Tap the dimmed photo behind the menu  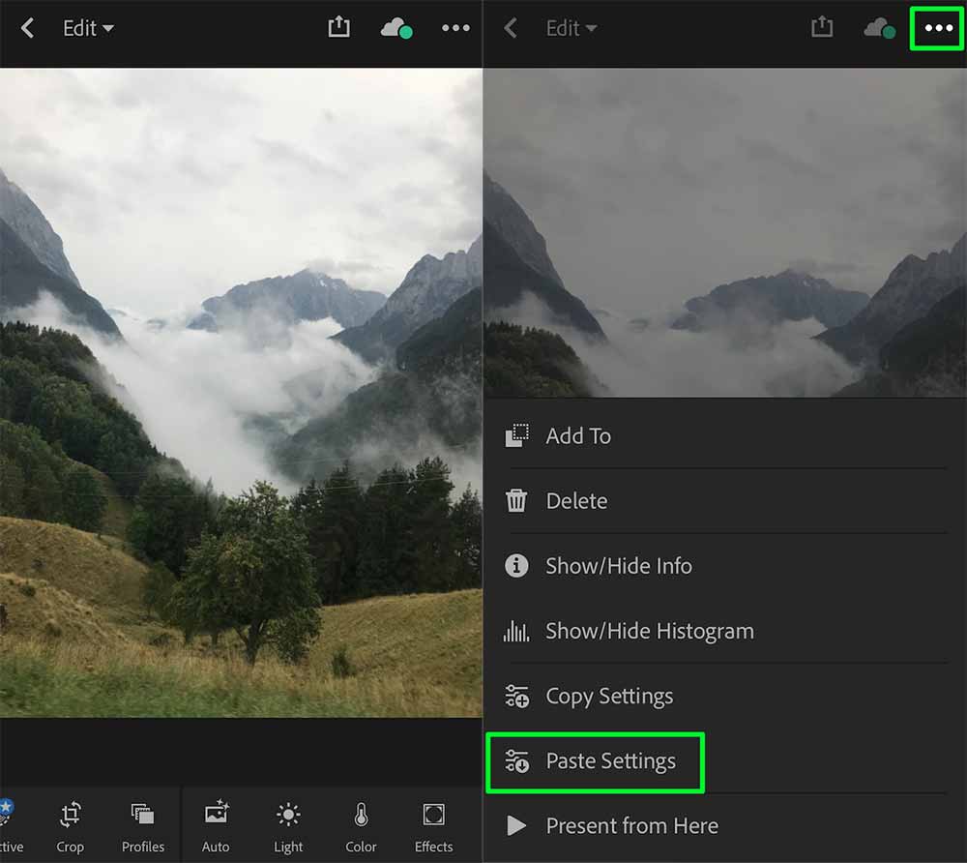pyautogui.click(x=725, y=232)
